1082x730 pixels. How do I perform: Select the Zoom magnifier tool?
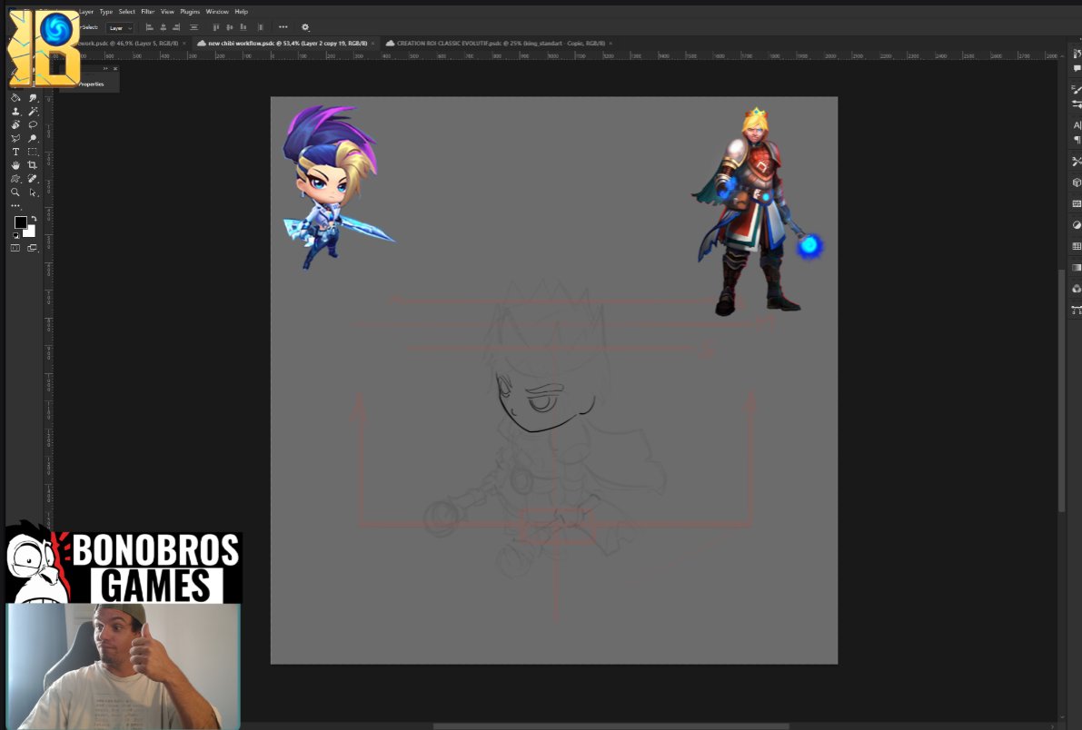(15, 192)
